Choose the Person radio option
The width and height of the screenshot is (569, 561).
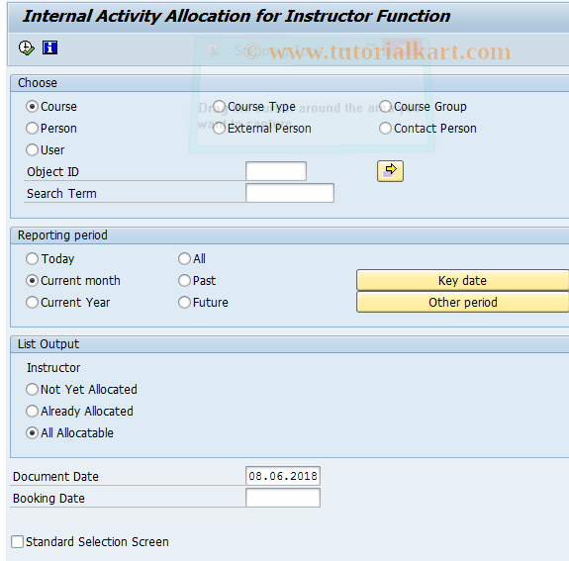pyautogui.click(x=32, y=129)
